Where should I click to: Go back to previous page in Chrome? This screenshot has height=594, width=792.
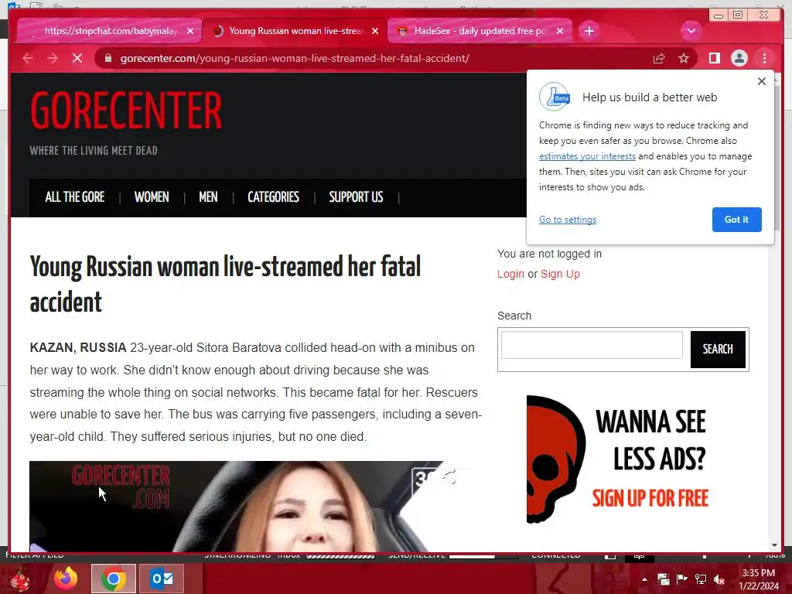(x=28, y=59)
